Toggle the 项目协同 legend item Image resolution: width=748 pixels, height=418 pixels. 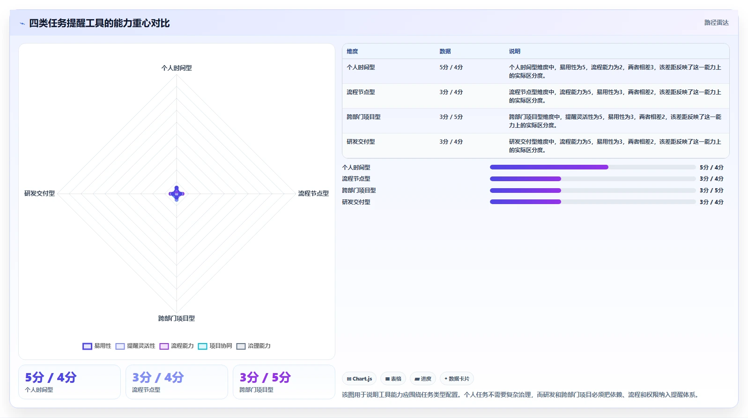(x=215, y=346)
